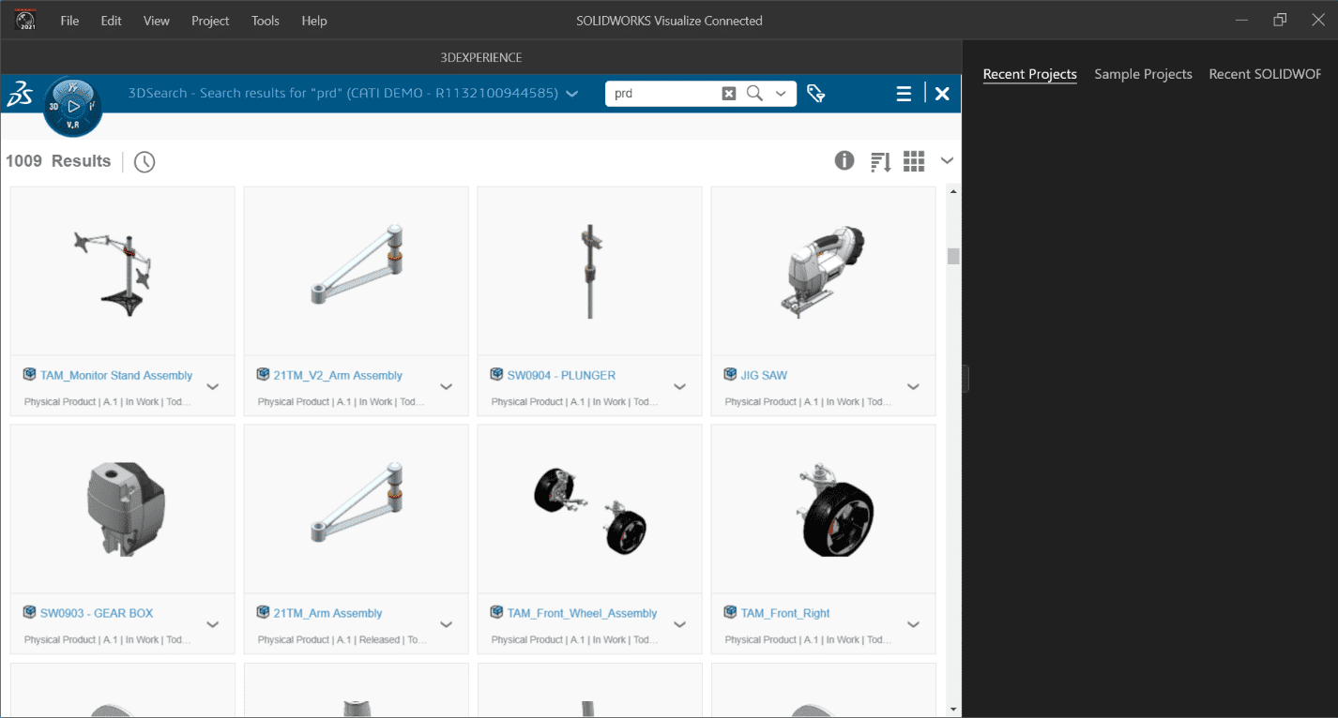1338x718 pixels.
Task: Click the panel collapse handle on divider
Action: point(965,379)
